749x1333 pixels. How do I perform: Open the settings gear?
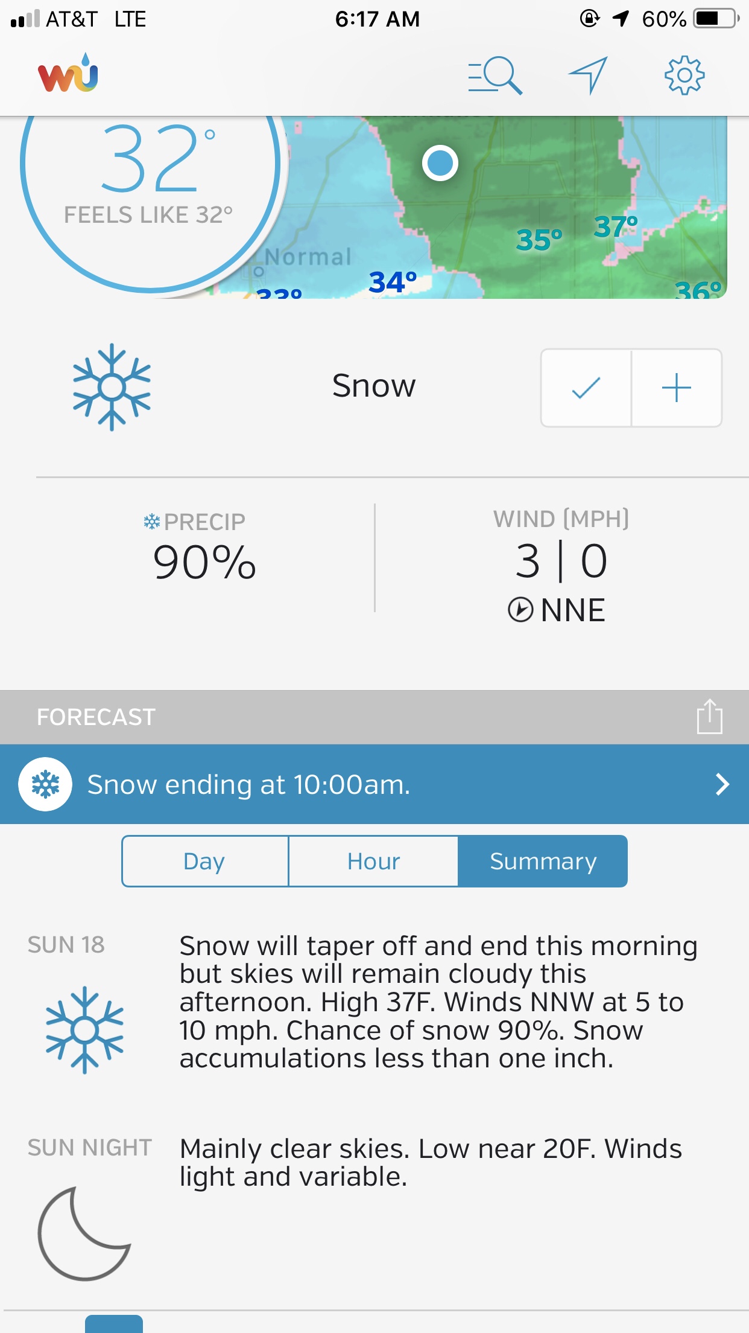pyautogui.click(x=684, y=75)
